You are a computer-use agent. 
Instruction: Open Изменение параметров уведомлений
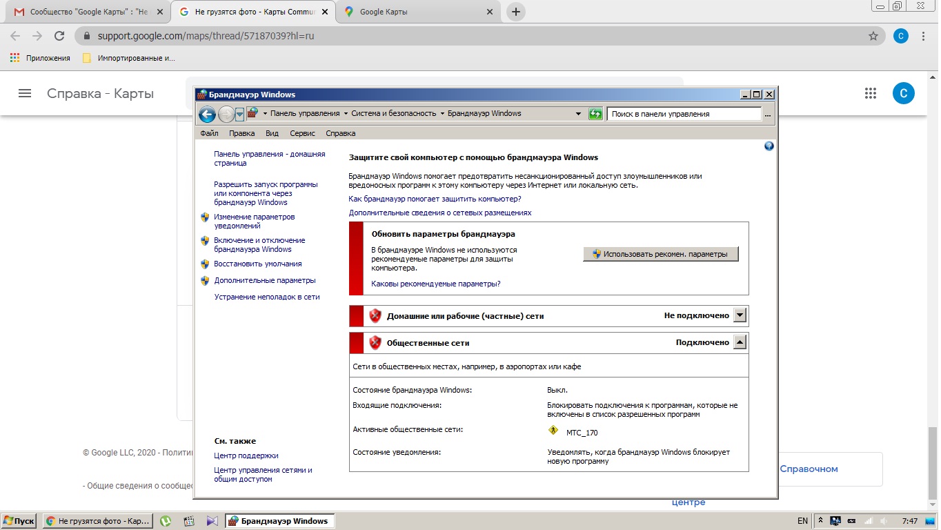tap(254, 222)
